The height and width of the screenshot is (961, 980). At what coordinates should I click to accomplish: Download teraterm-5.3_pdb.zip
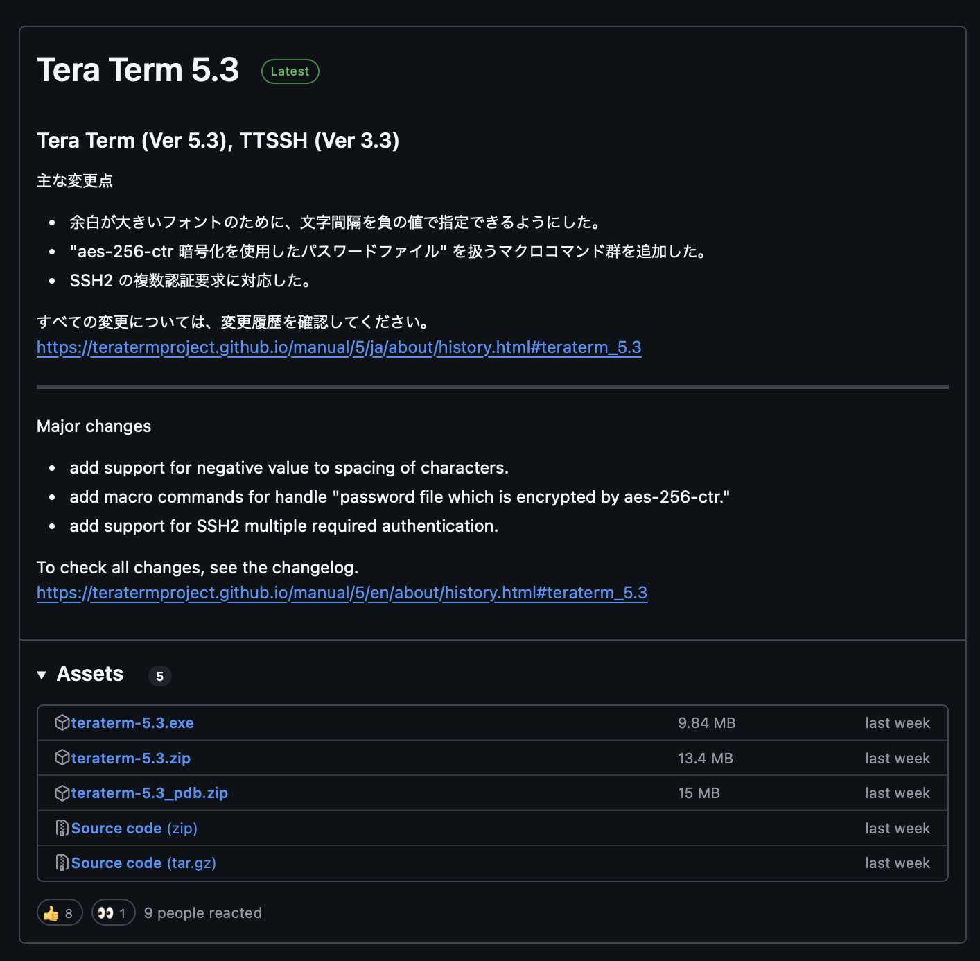pyautogui.click(x=150, y=793)
